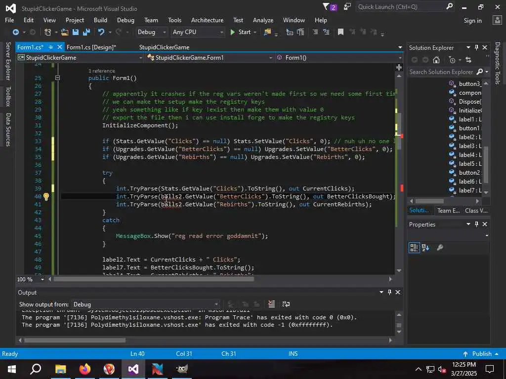Image resolution: width=506 pixels, height=379 pixels.
Task: Click the Quick Launch search magnifier
Action: click(x=449, y=6)
